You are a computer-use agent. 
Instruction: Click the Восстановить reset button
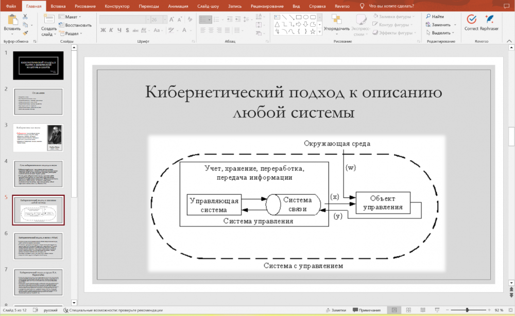coord(75,25)
